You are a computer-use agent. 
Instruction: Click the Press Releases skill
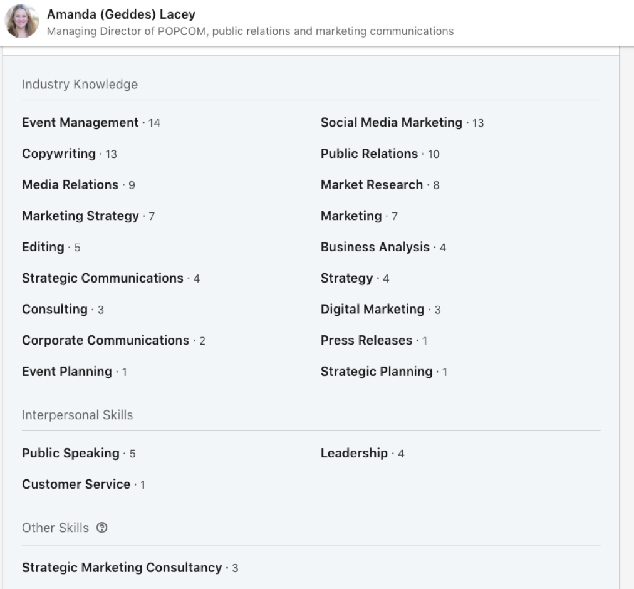click(x=366, y=340)
